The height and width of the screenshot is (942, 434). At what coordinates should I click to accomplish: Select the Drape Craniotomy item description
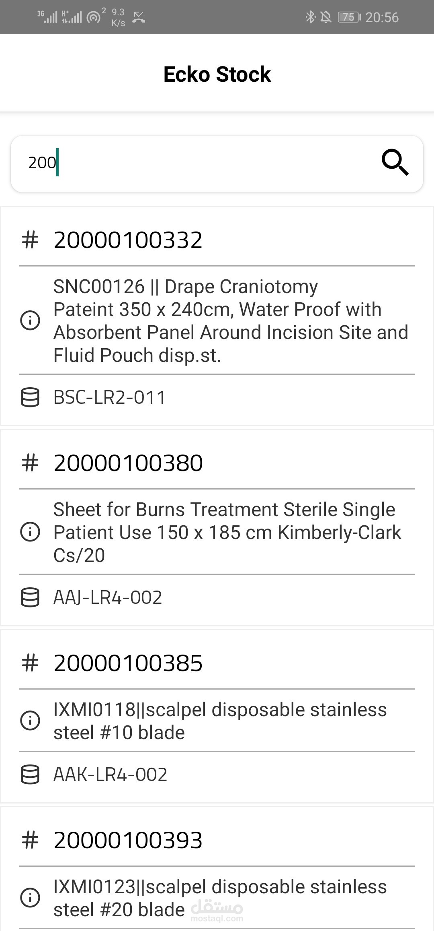pyautogui.click(x=231, y=321)
